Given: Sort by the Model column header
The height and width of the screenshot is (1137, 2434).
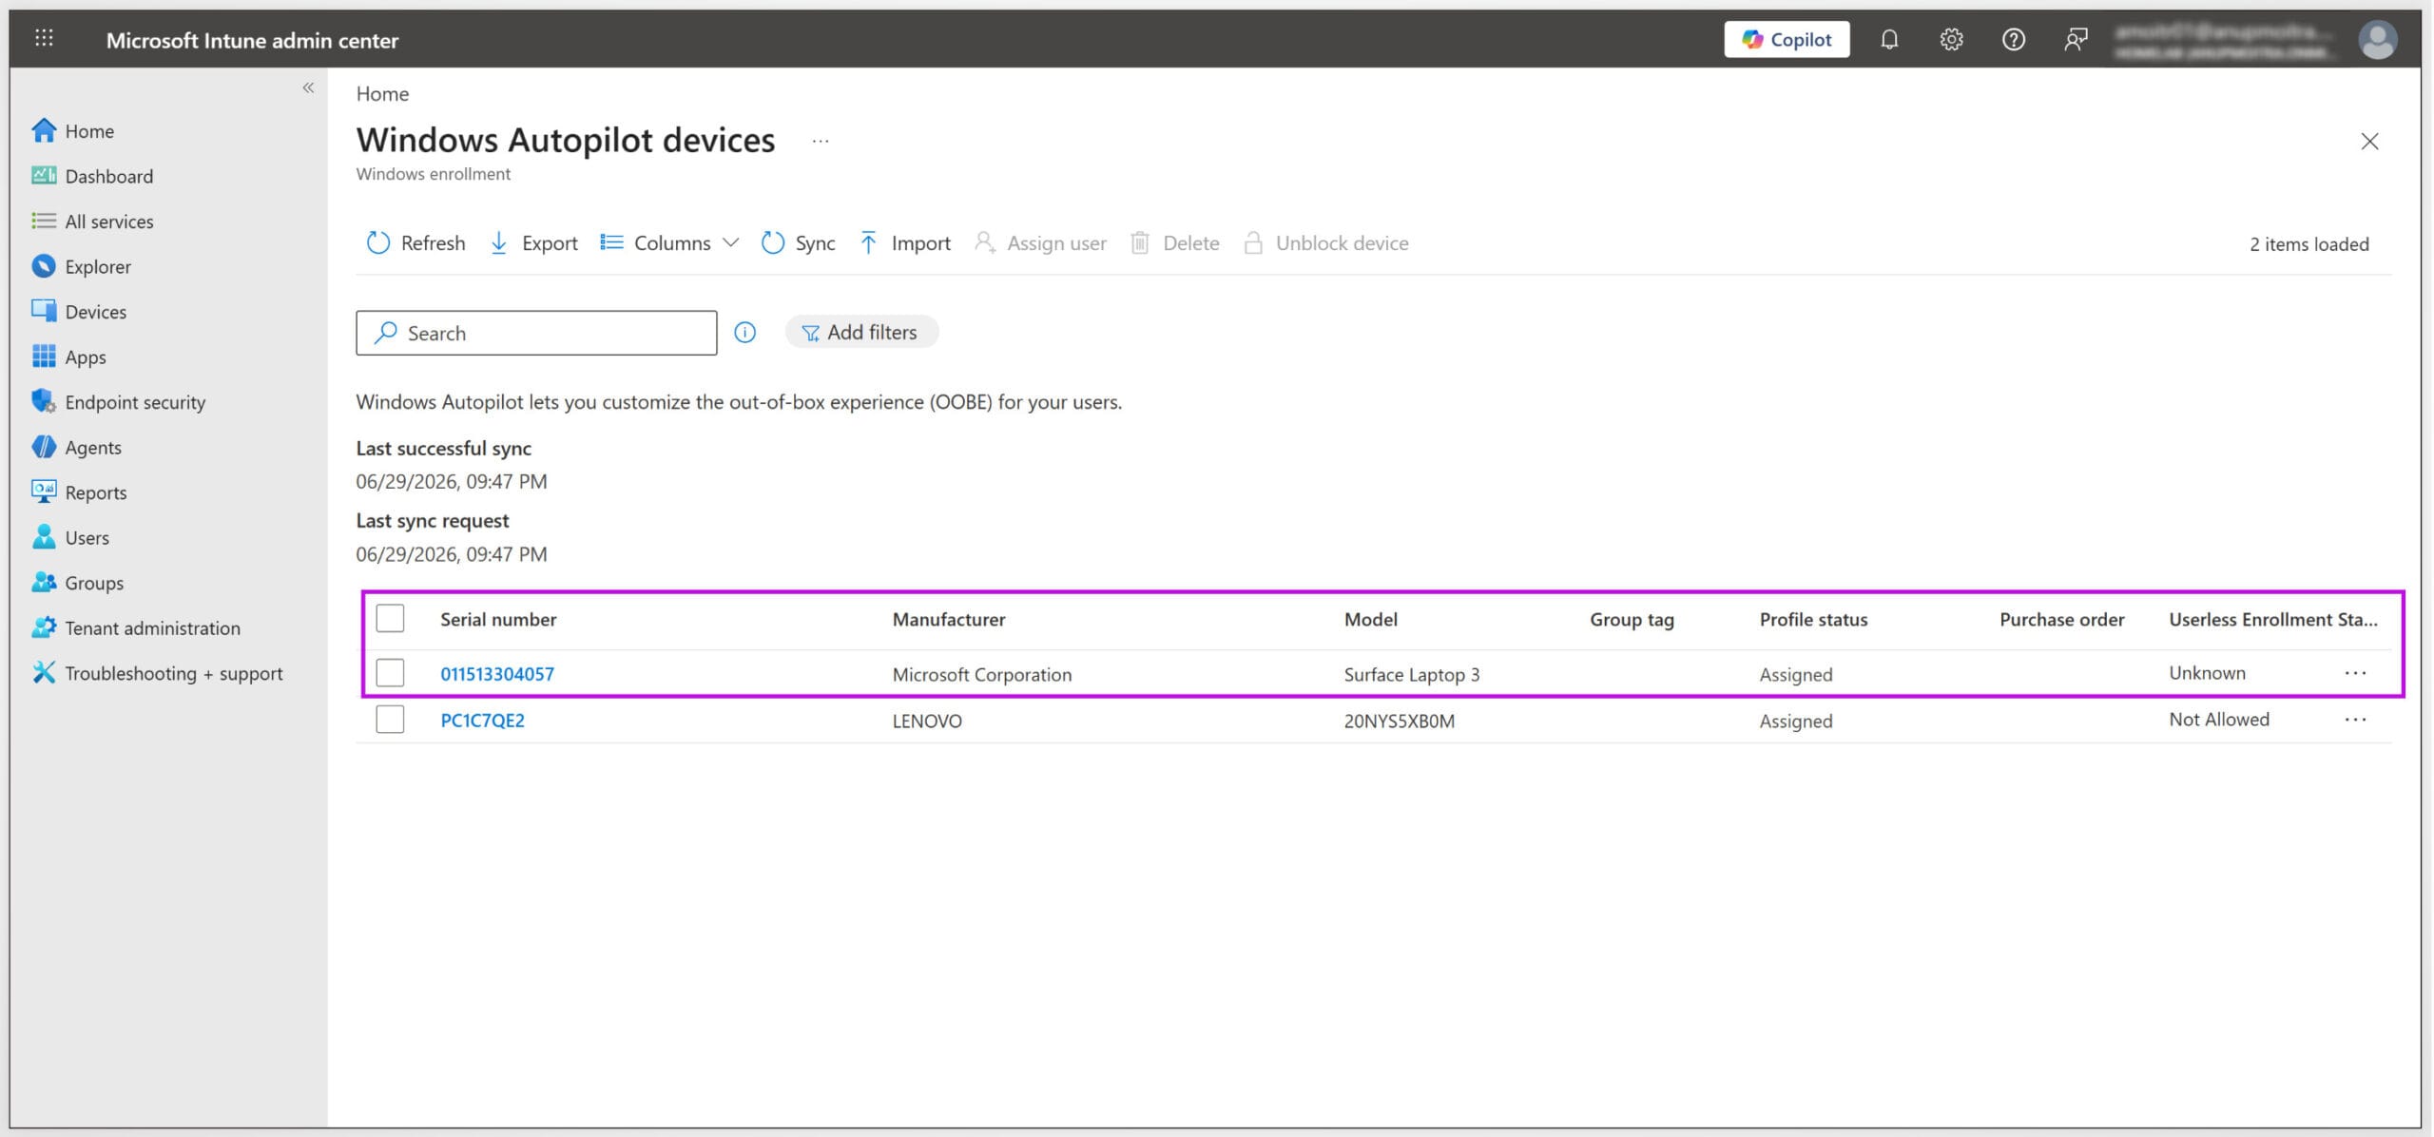Looking at the screenshot, I should tap(1370, 620).
